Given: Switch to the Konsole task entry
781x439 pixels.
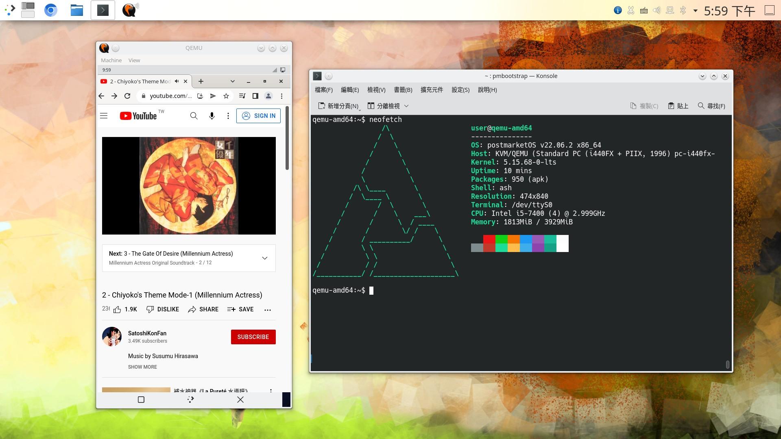Looking at the screenshot, I should 103,10.
